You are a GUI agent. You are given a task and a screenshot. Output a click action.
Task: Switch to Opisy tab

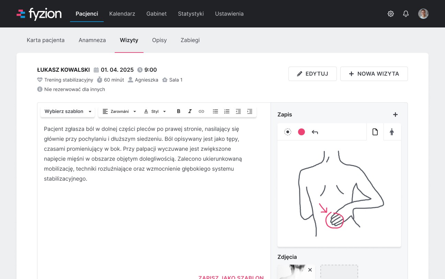coord(159,40)
